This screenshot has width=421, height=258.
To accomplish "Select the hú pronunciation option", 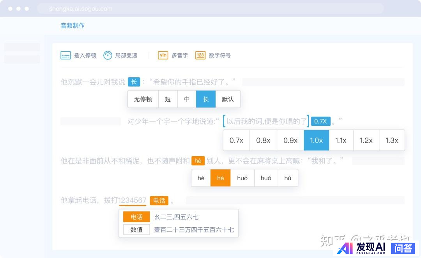I will point(288,178).
